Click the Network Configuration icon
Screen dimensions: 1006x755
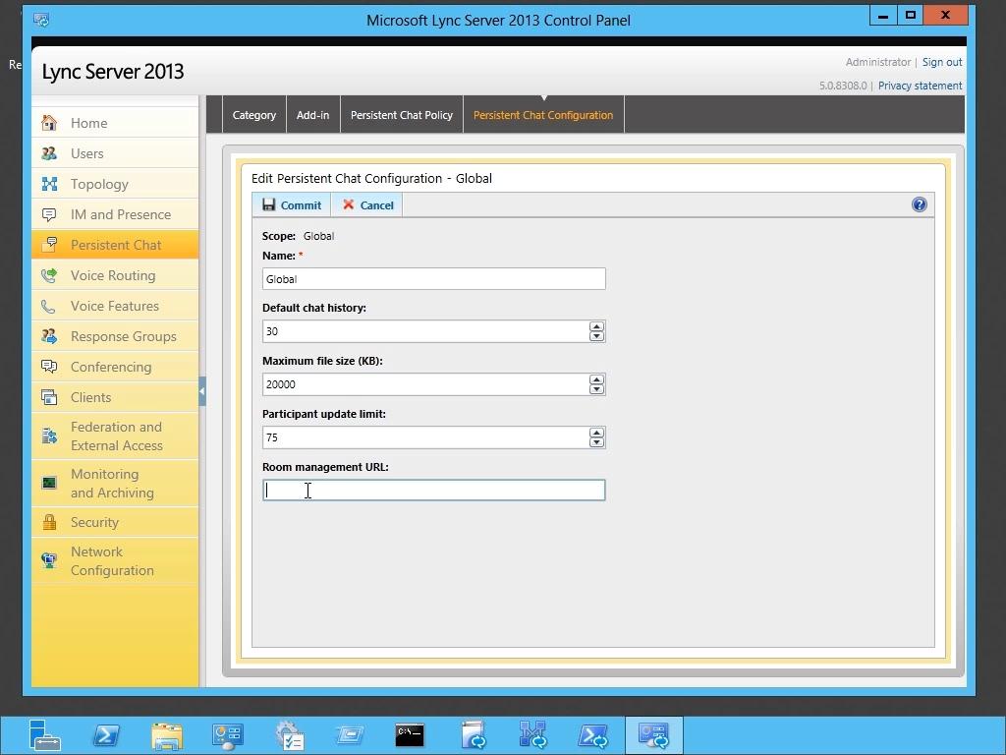49,560
